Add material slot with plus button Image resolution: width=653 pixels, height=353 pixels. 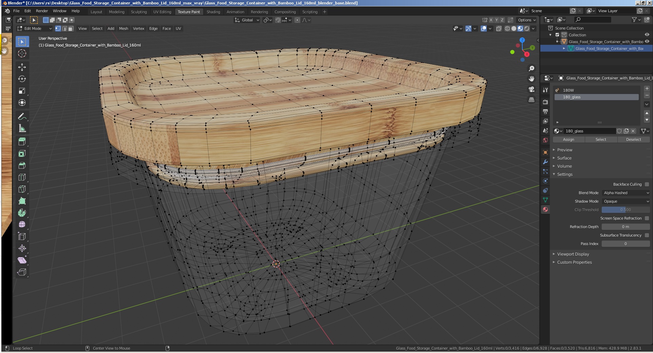[x=647, y=88]
